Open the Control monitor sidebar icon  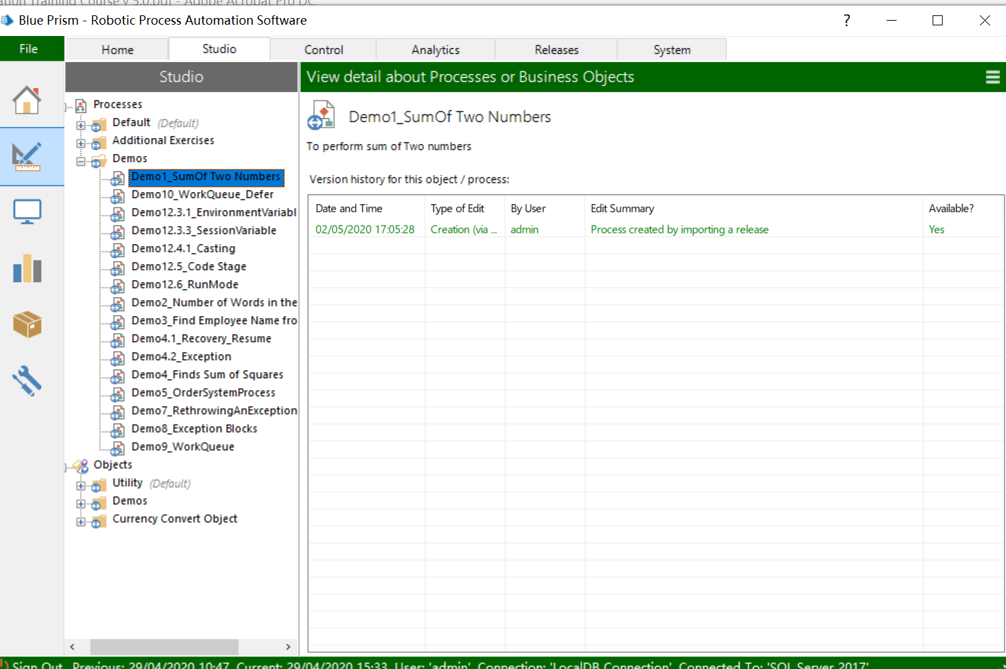pyautogui.click(x=27, y=213)
